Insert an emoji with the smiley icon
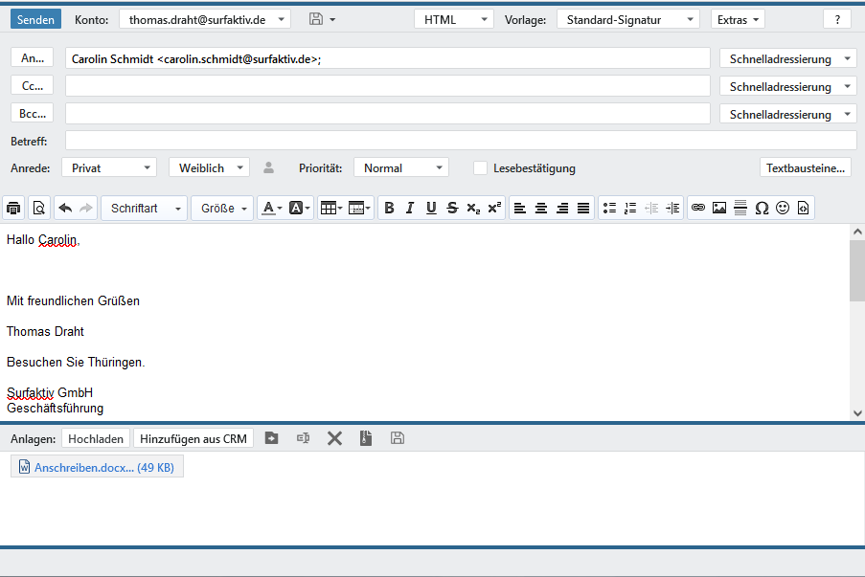The height and width of the screenshot is (577, 865). coord(783,208)
